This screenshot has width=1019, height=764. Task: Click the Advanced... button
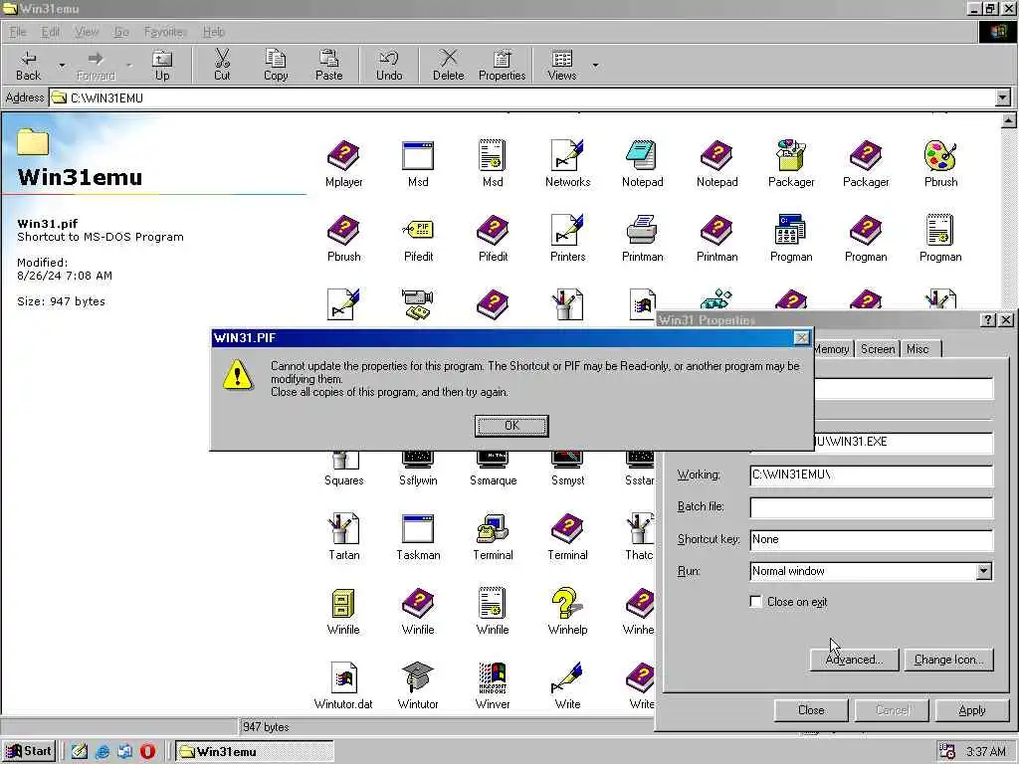coord(854,660)
